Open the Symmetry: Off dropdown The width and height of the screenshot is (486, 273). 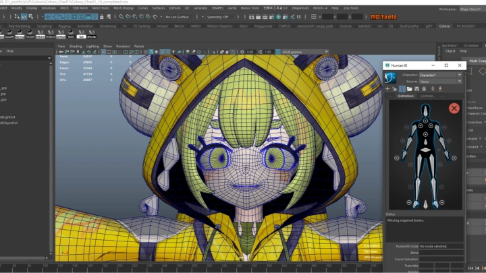tap(220, 17)
